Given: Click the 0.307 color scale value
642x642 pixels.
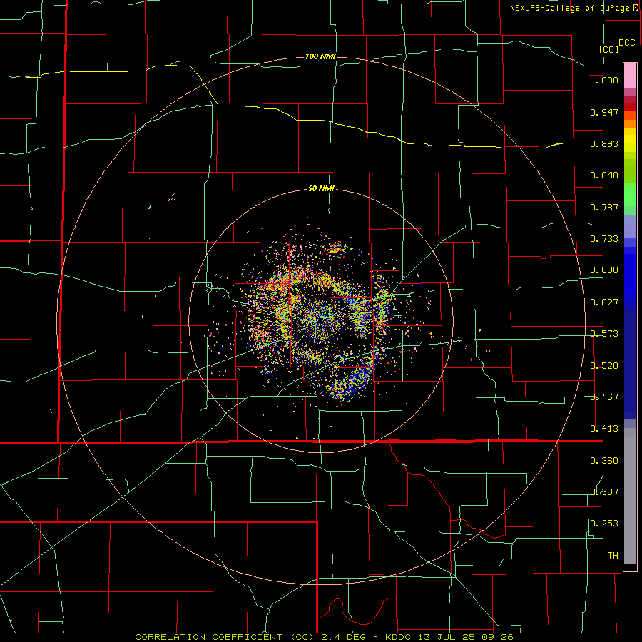Looking at the screenshot, I should coord(604,492).
